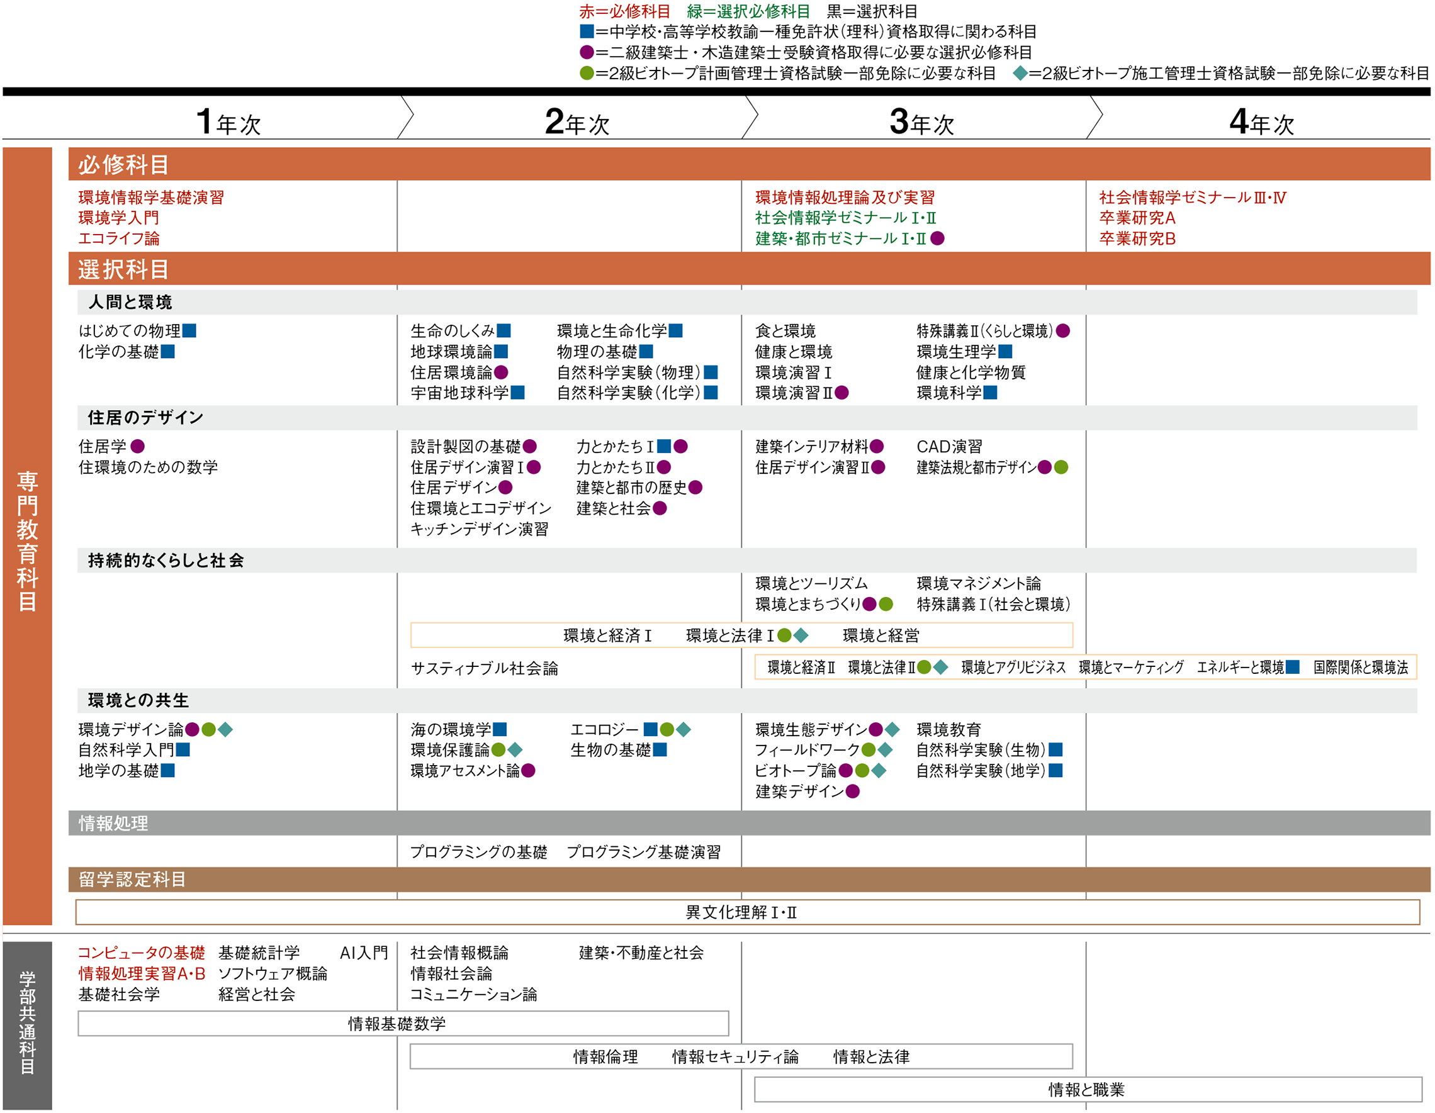The width and height of the screenshot is (1435, 1113).
Task: Click the 社会情報学ゼミナールⅢ・Ⅳ course
Action: [x=1193, y=197]
